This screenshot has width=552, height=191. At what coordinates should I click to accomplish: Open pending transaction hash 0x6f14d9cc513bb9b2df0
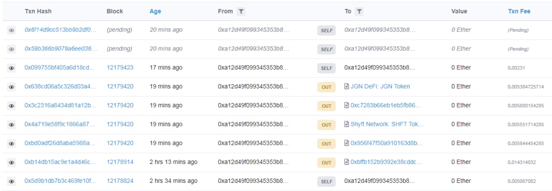(x=61, y=30)
